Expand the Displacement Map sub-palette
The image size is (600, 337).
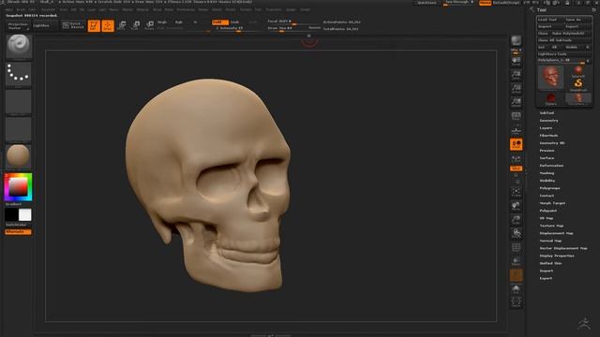556,233
